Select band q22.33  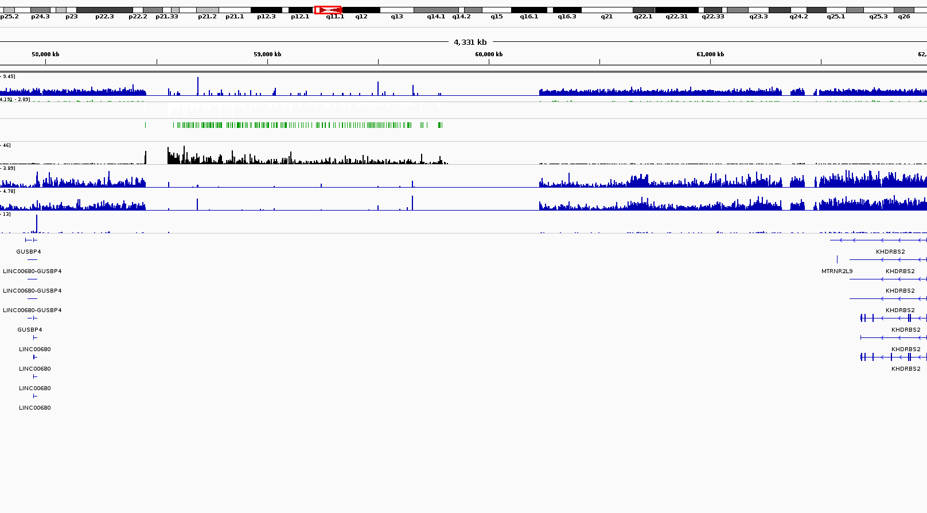(713, 17)
